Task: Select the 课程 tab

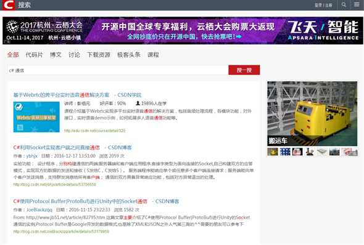Action: [x=153, y=55]
